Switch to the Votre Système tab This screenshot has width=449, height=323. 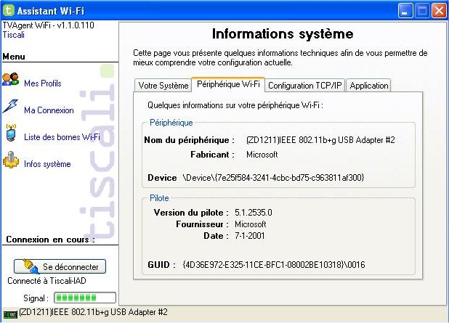[x=163, y=85]
